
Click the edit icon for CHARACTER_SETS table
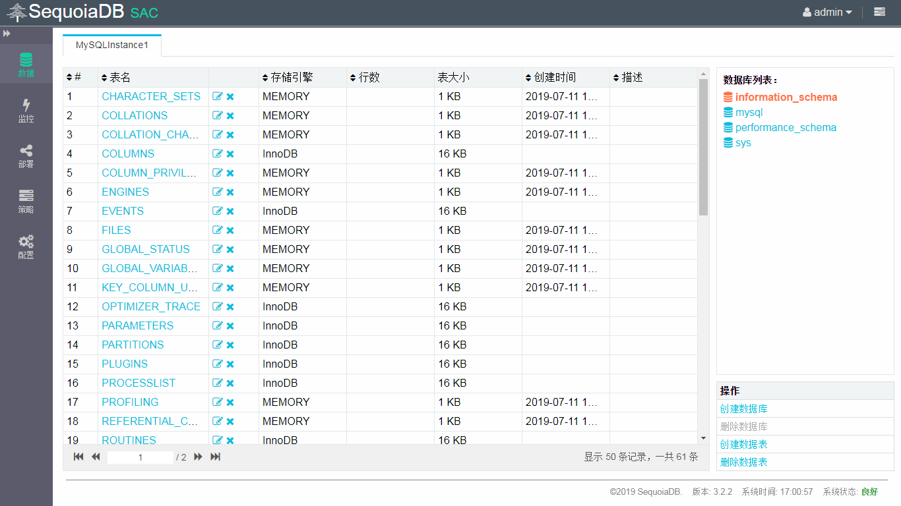pyautogui.click(x=218, y=97)
